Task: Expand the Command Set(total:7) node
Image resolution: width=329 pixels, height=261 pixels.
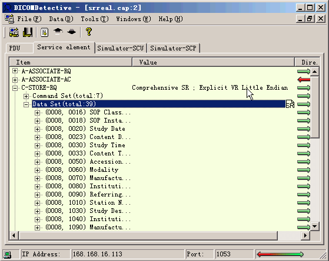Action: [x=26, y=96]
